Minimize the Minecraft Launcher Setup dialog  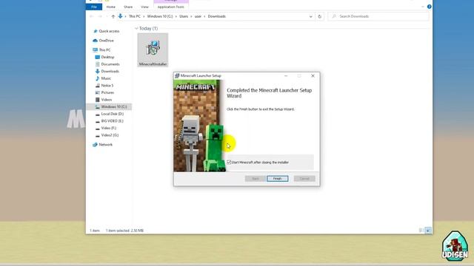click(286, 75)
